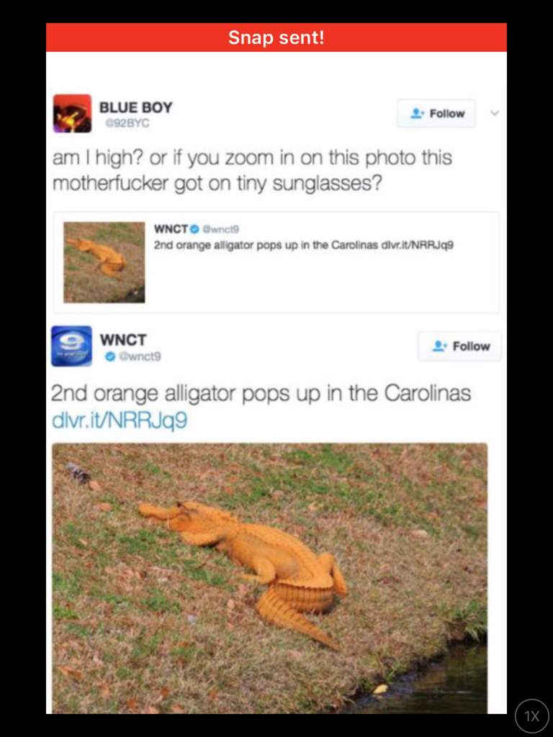
Task: Click the 2nd orange alligator headline text
Action: tap(261, 394)
